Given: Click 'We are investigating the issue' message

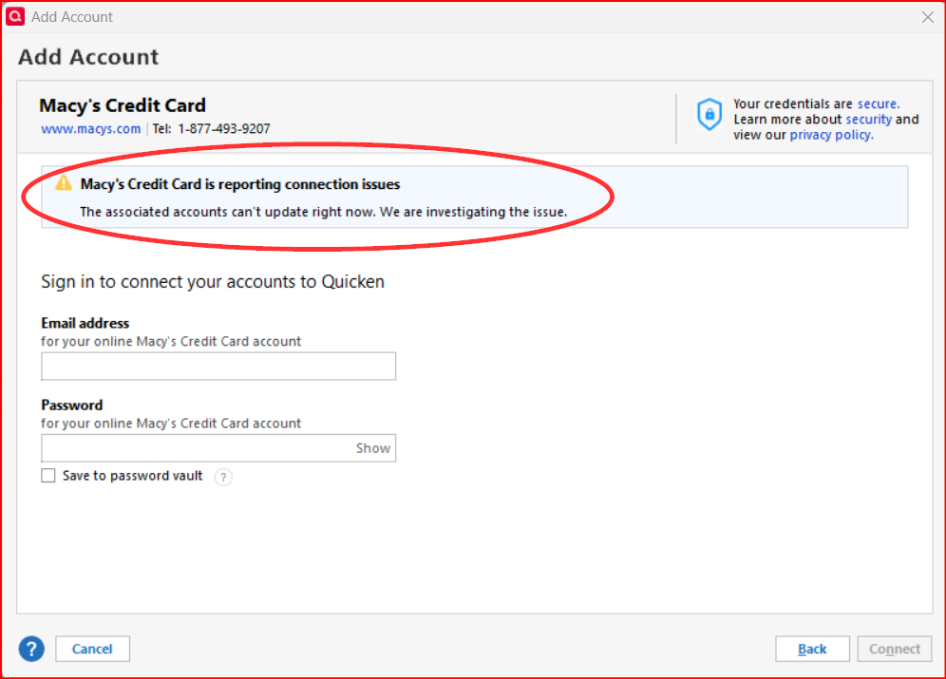Looking at the screenshot, I should pos(473,213).
